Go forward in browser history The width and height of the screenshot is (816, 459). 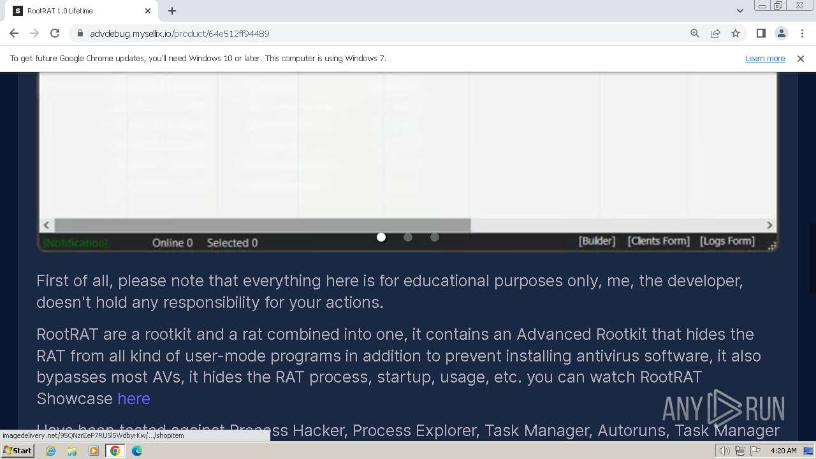[34, 33]
